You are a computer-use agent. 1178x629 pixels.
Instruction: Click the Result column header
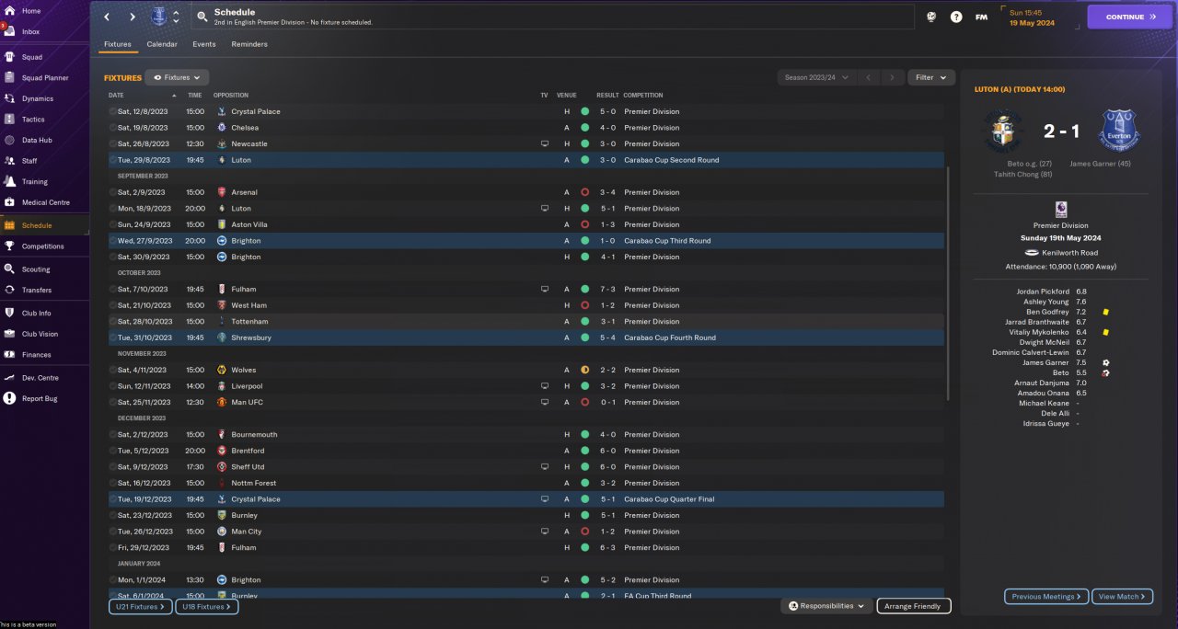point(607,96)
